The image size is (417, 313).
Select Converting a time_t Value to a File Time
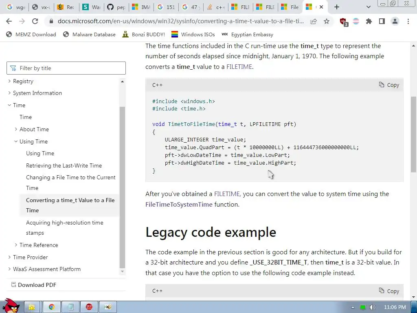(x=70, y=205)
